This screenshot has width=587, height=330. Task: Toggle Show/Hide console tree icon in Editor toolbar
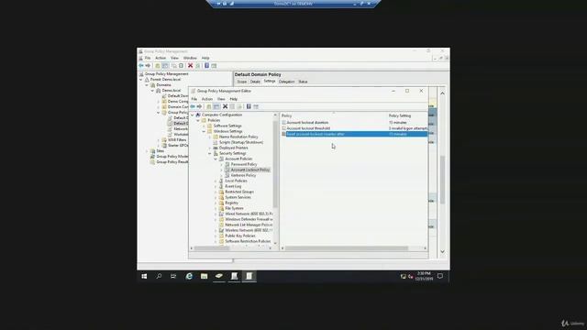(x=216, y=106)
